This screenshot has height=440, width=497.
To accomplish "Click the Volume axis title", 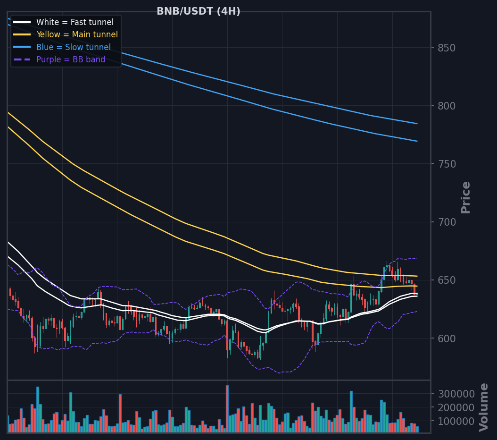I will [x=483, y=407].
